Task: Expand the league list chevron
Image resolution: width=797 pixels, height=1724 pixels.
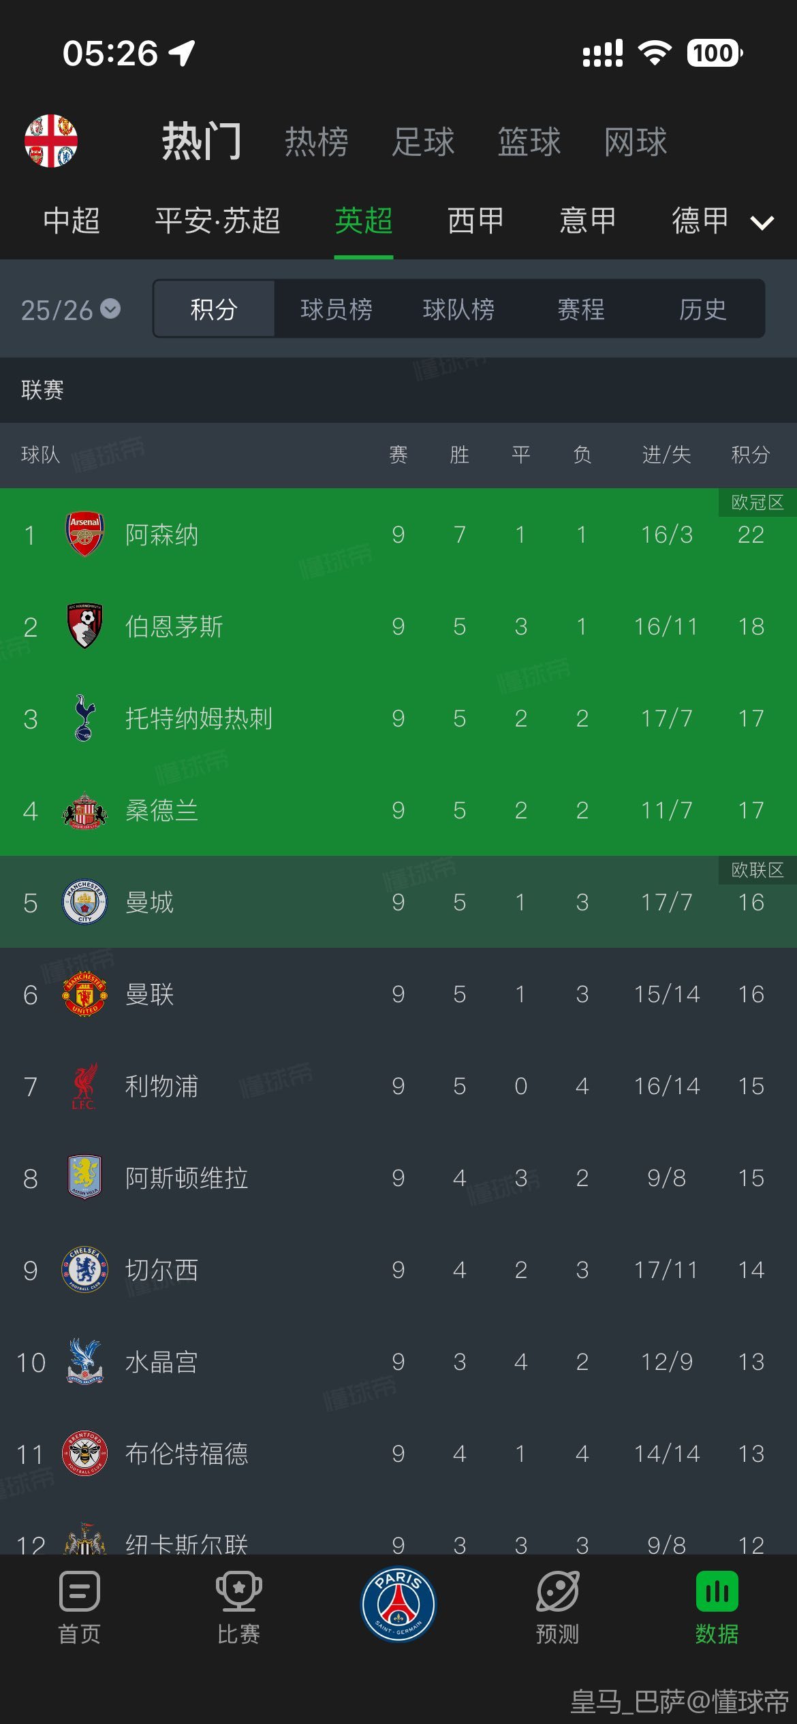Action: tap(762, 222)
